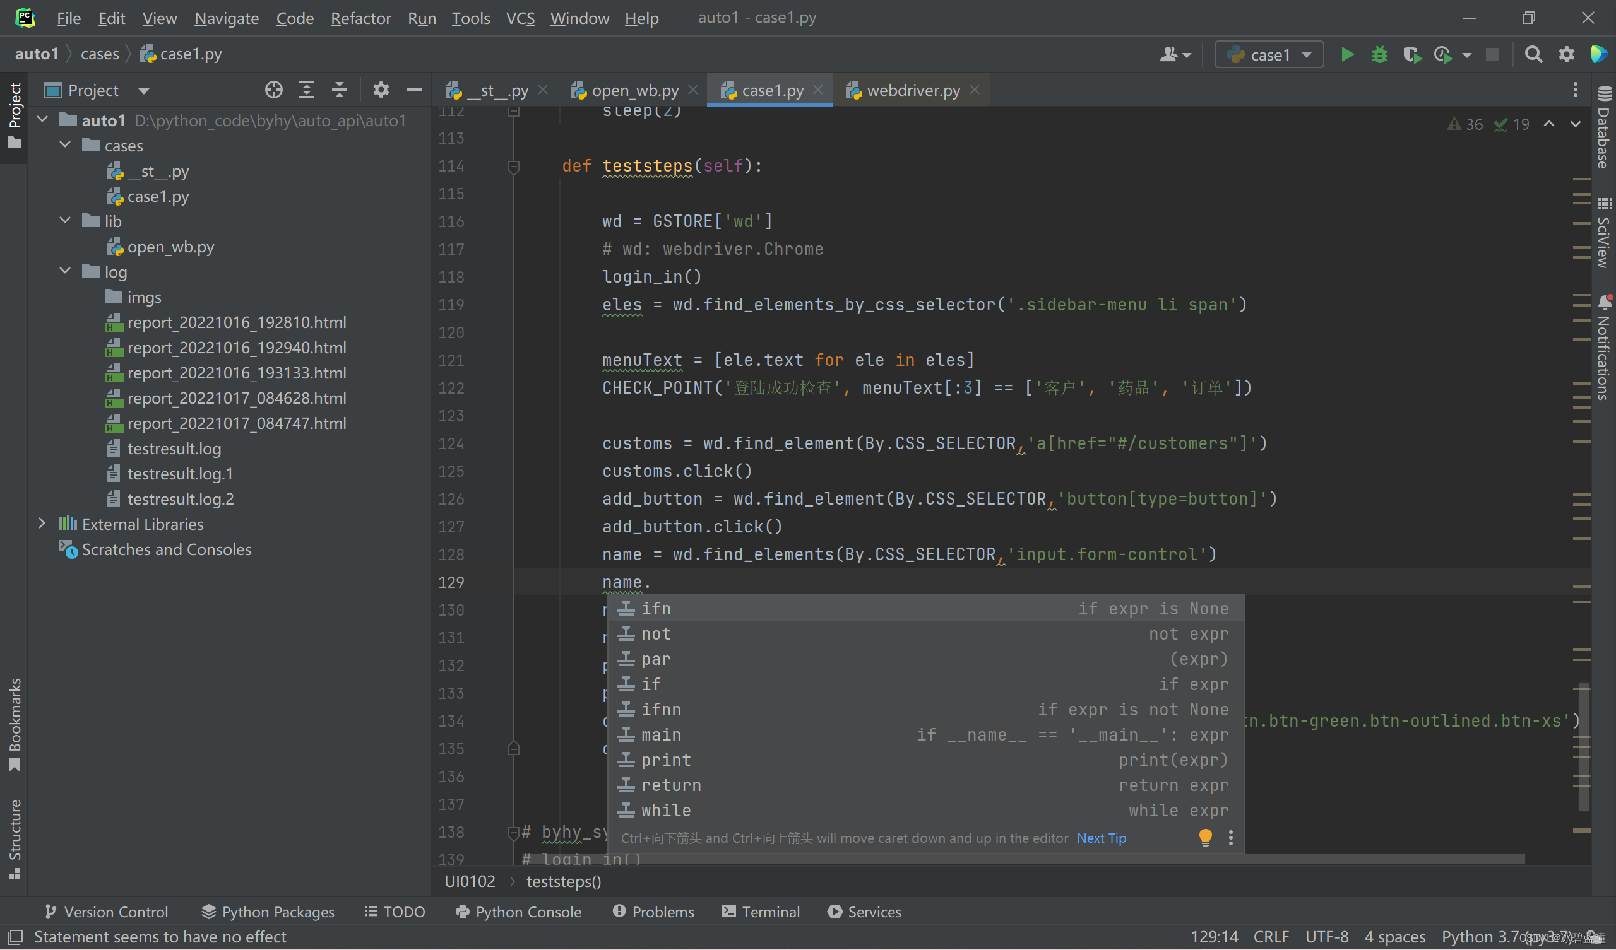This screenshot has width=1616, height=950.
Task: Click the Next Tip link
Action: 1101,838
